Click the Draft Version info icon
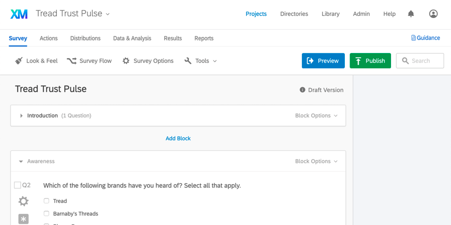 click(x=302, y=90)
